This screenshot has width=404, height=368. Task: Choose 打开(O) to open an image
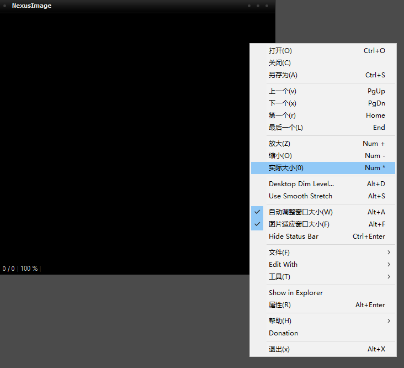[280, 51]
